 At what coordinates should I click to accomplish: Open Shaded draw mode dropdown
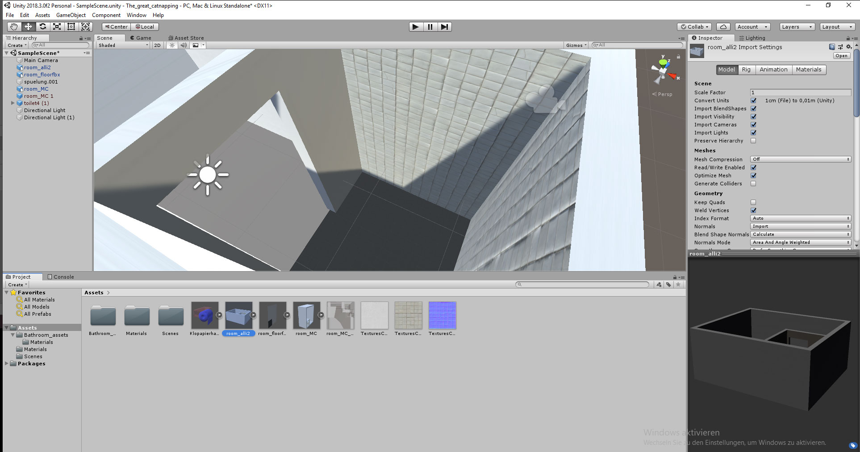pos(123,45)
